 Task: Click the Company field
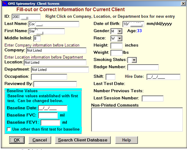56,50
